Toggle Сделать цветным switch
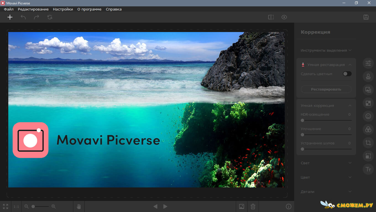Viewport: 376px width, 212px height. (347, 74)
